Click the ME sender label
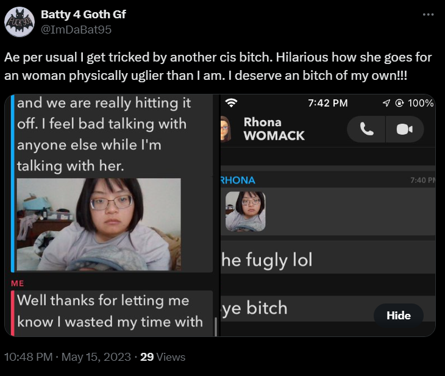 [x=18, y=283]
